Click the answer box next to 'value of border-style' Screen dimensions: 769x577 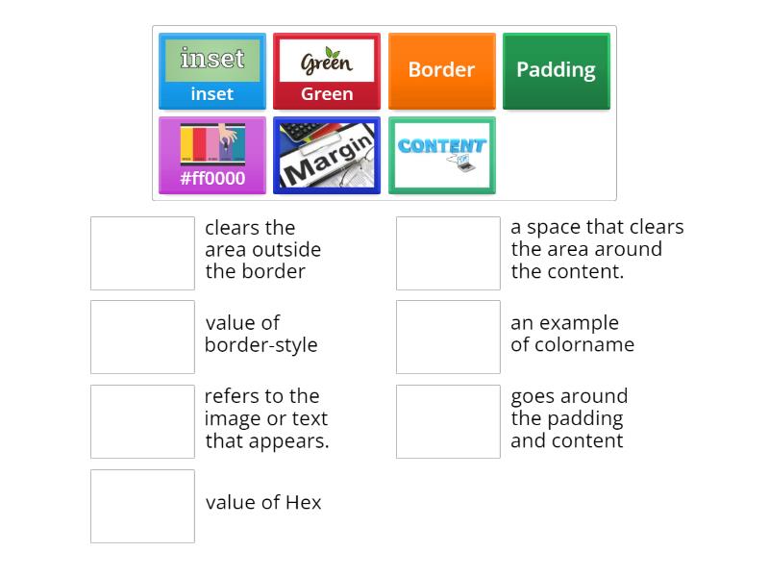[x=142, y=337]
